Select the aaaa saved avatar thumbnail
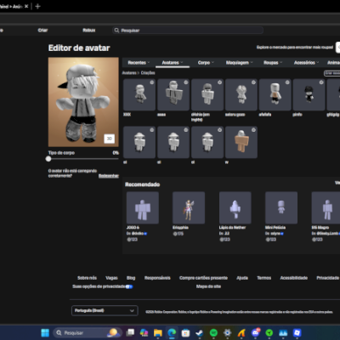 pyautogui.click(x=173, y=94)
